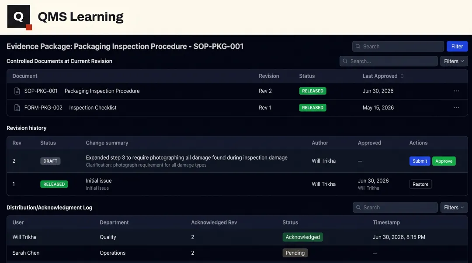The image size is (472, 263).
Task: Click the Rev 1 cell for FORM-PKG-002
Action: click(x=265, y=108)
